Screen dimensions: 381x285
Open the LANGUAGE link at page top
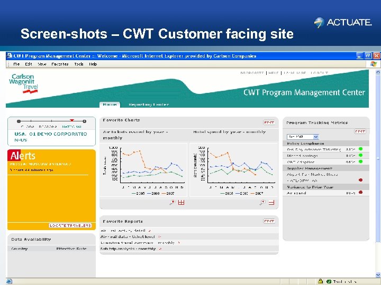click(x=295, y=73)
